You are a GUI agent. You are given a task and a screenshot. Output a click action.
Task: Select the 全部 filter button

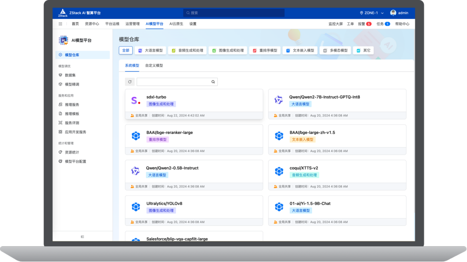point(126,50)
